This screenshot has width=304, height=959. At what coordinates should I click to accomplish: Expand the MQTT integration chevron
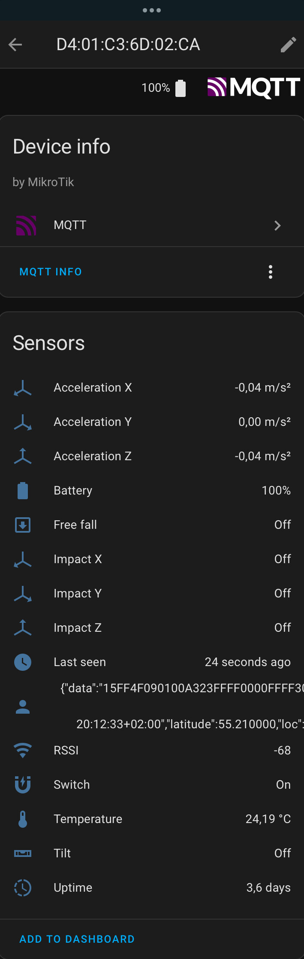[x=277, y=226]
